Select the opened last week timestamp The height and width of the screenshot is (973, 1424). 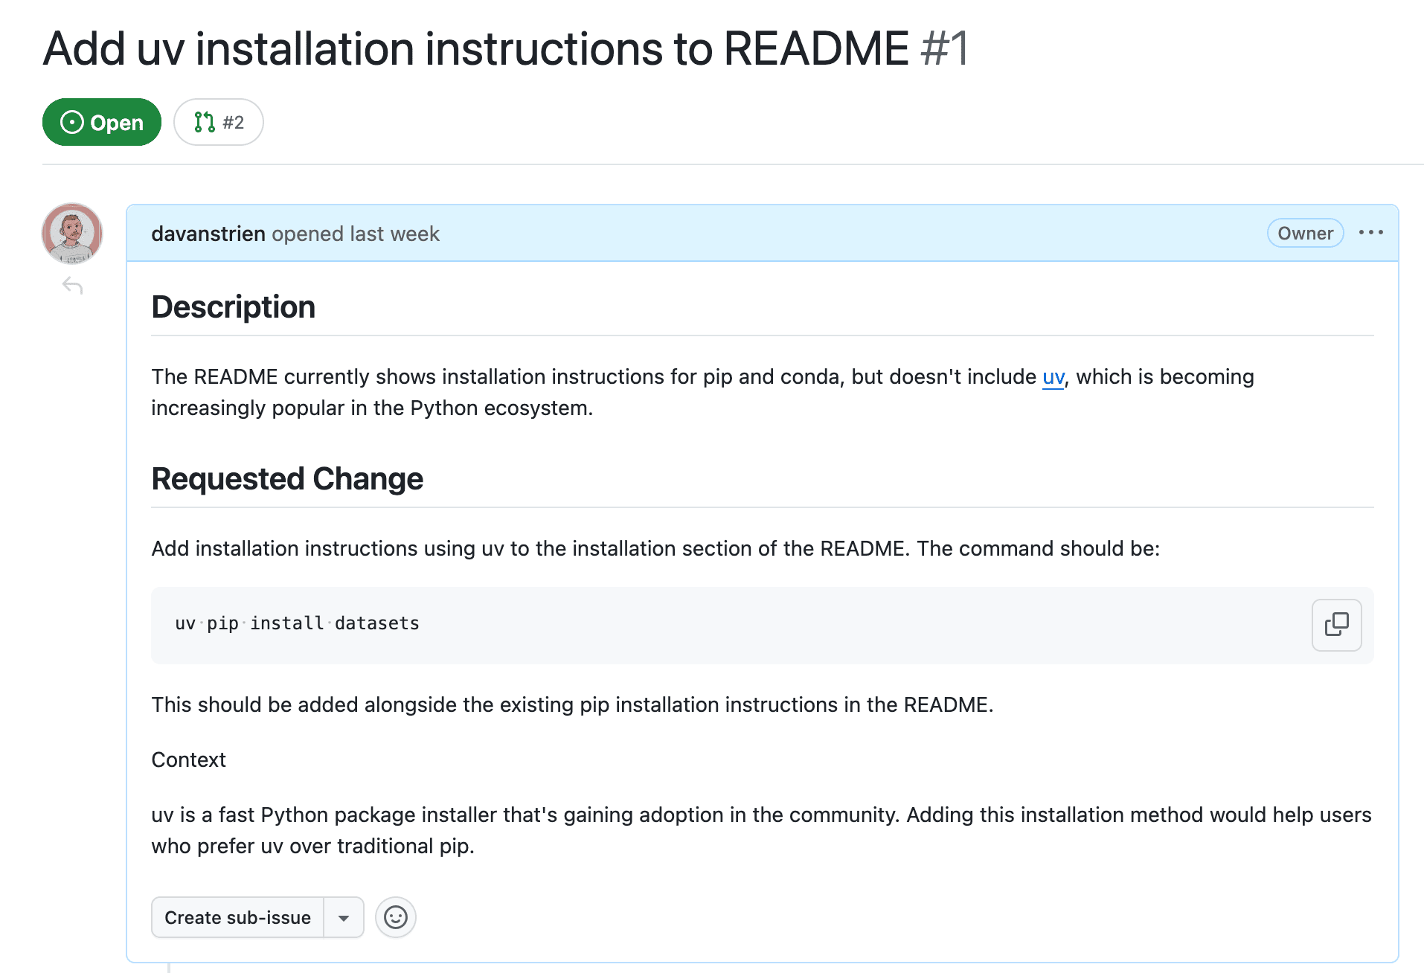pos(355,233)
